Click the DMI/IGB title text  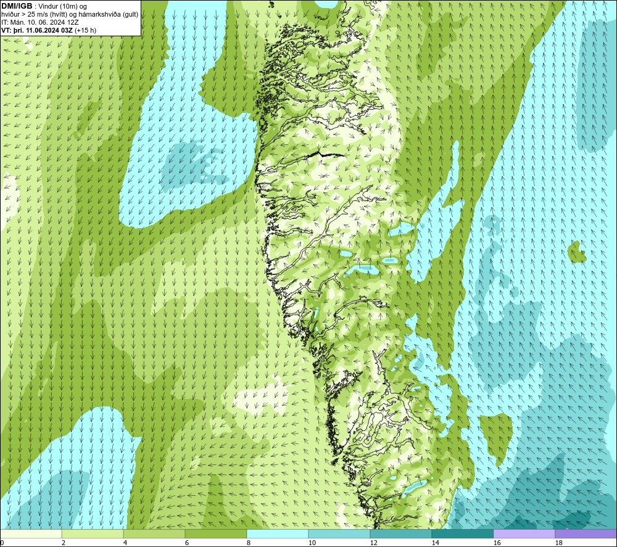(17, 6)
